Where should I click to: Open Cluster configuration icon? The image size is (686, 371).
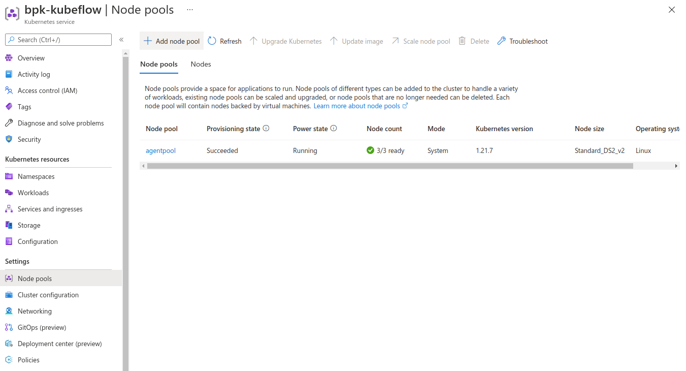point(9,295)
